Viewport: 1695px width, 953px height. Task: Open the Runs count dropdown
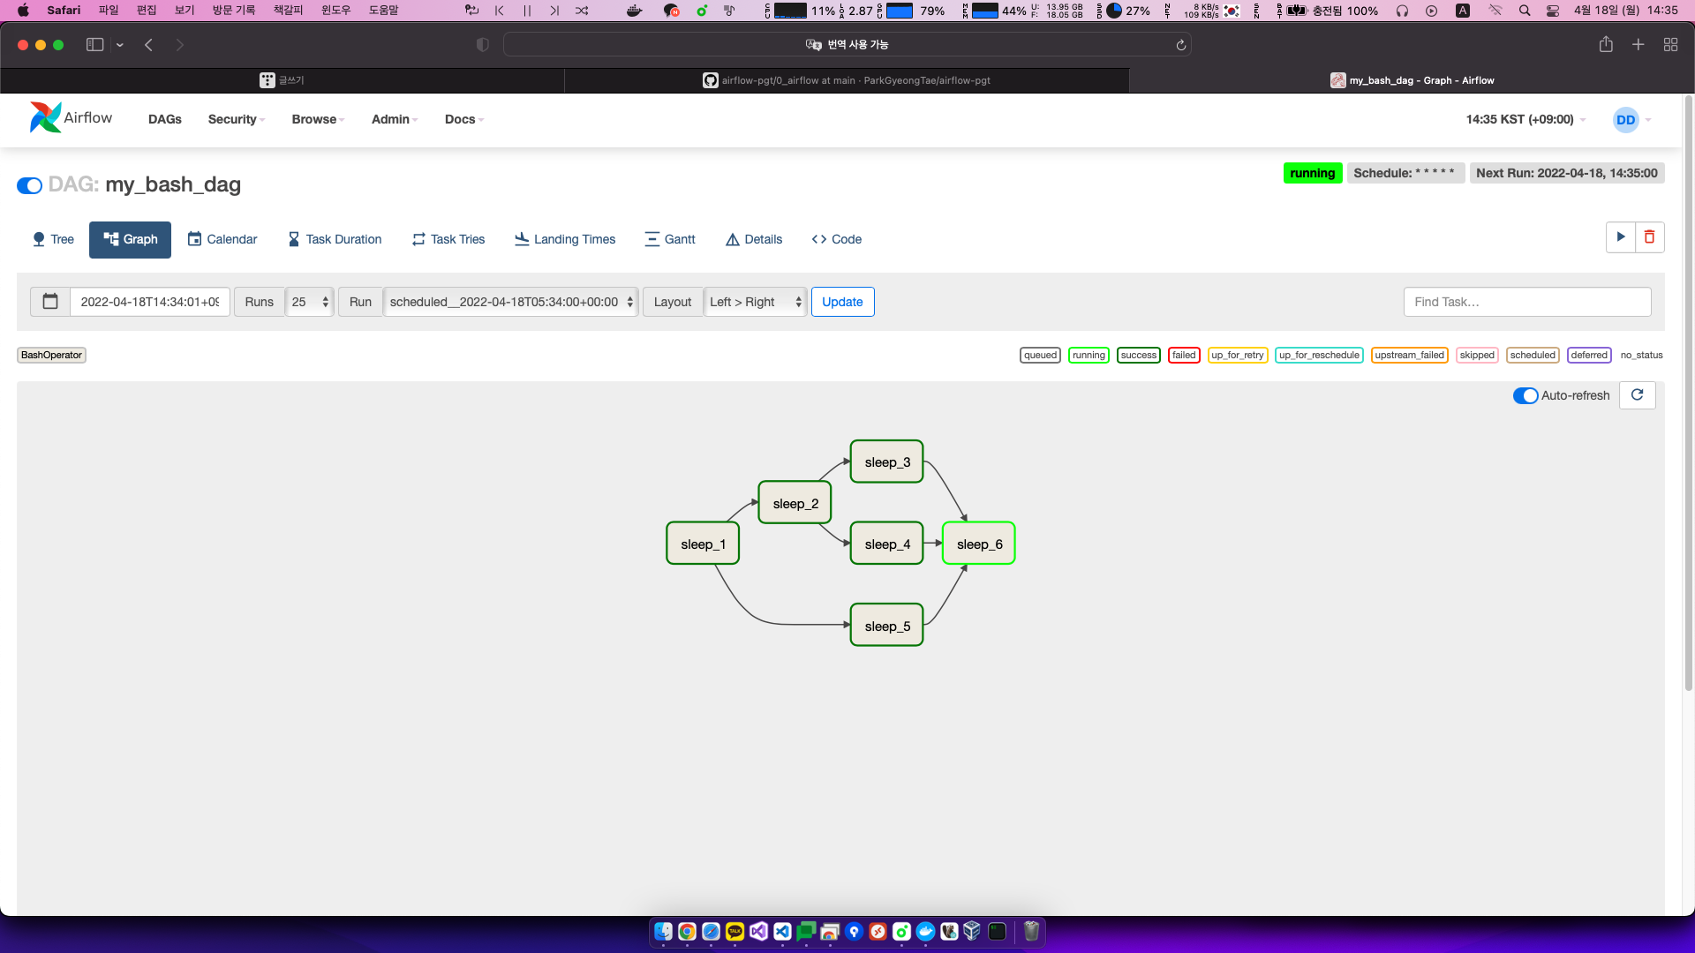point(309,302)
